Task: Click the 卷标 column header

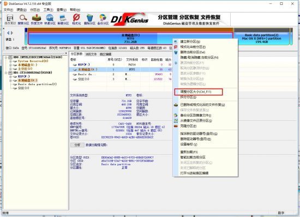Action: coord(74,59)
